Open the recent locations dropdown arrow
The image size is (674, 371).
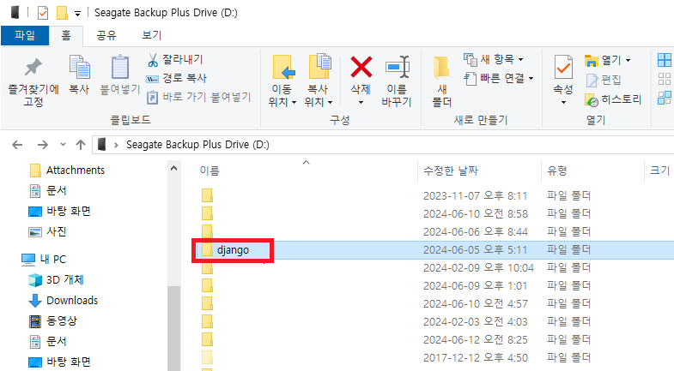tap(63, 145)
